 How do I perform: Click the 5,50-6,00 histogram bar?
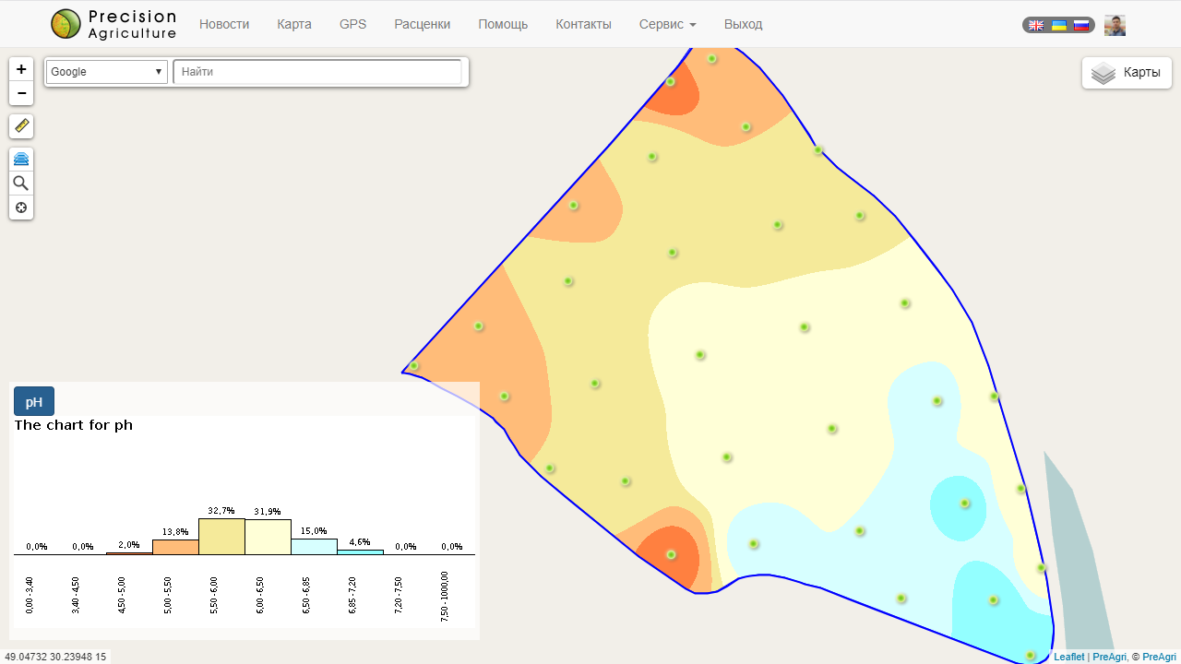point(221,537)
